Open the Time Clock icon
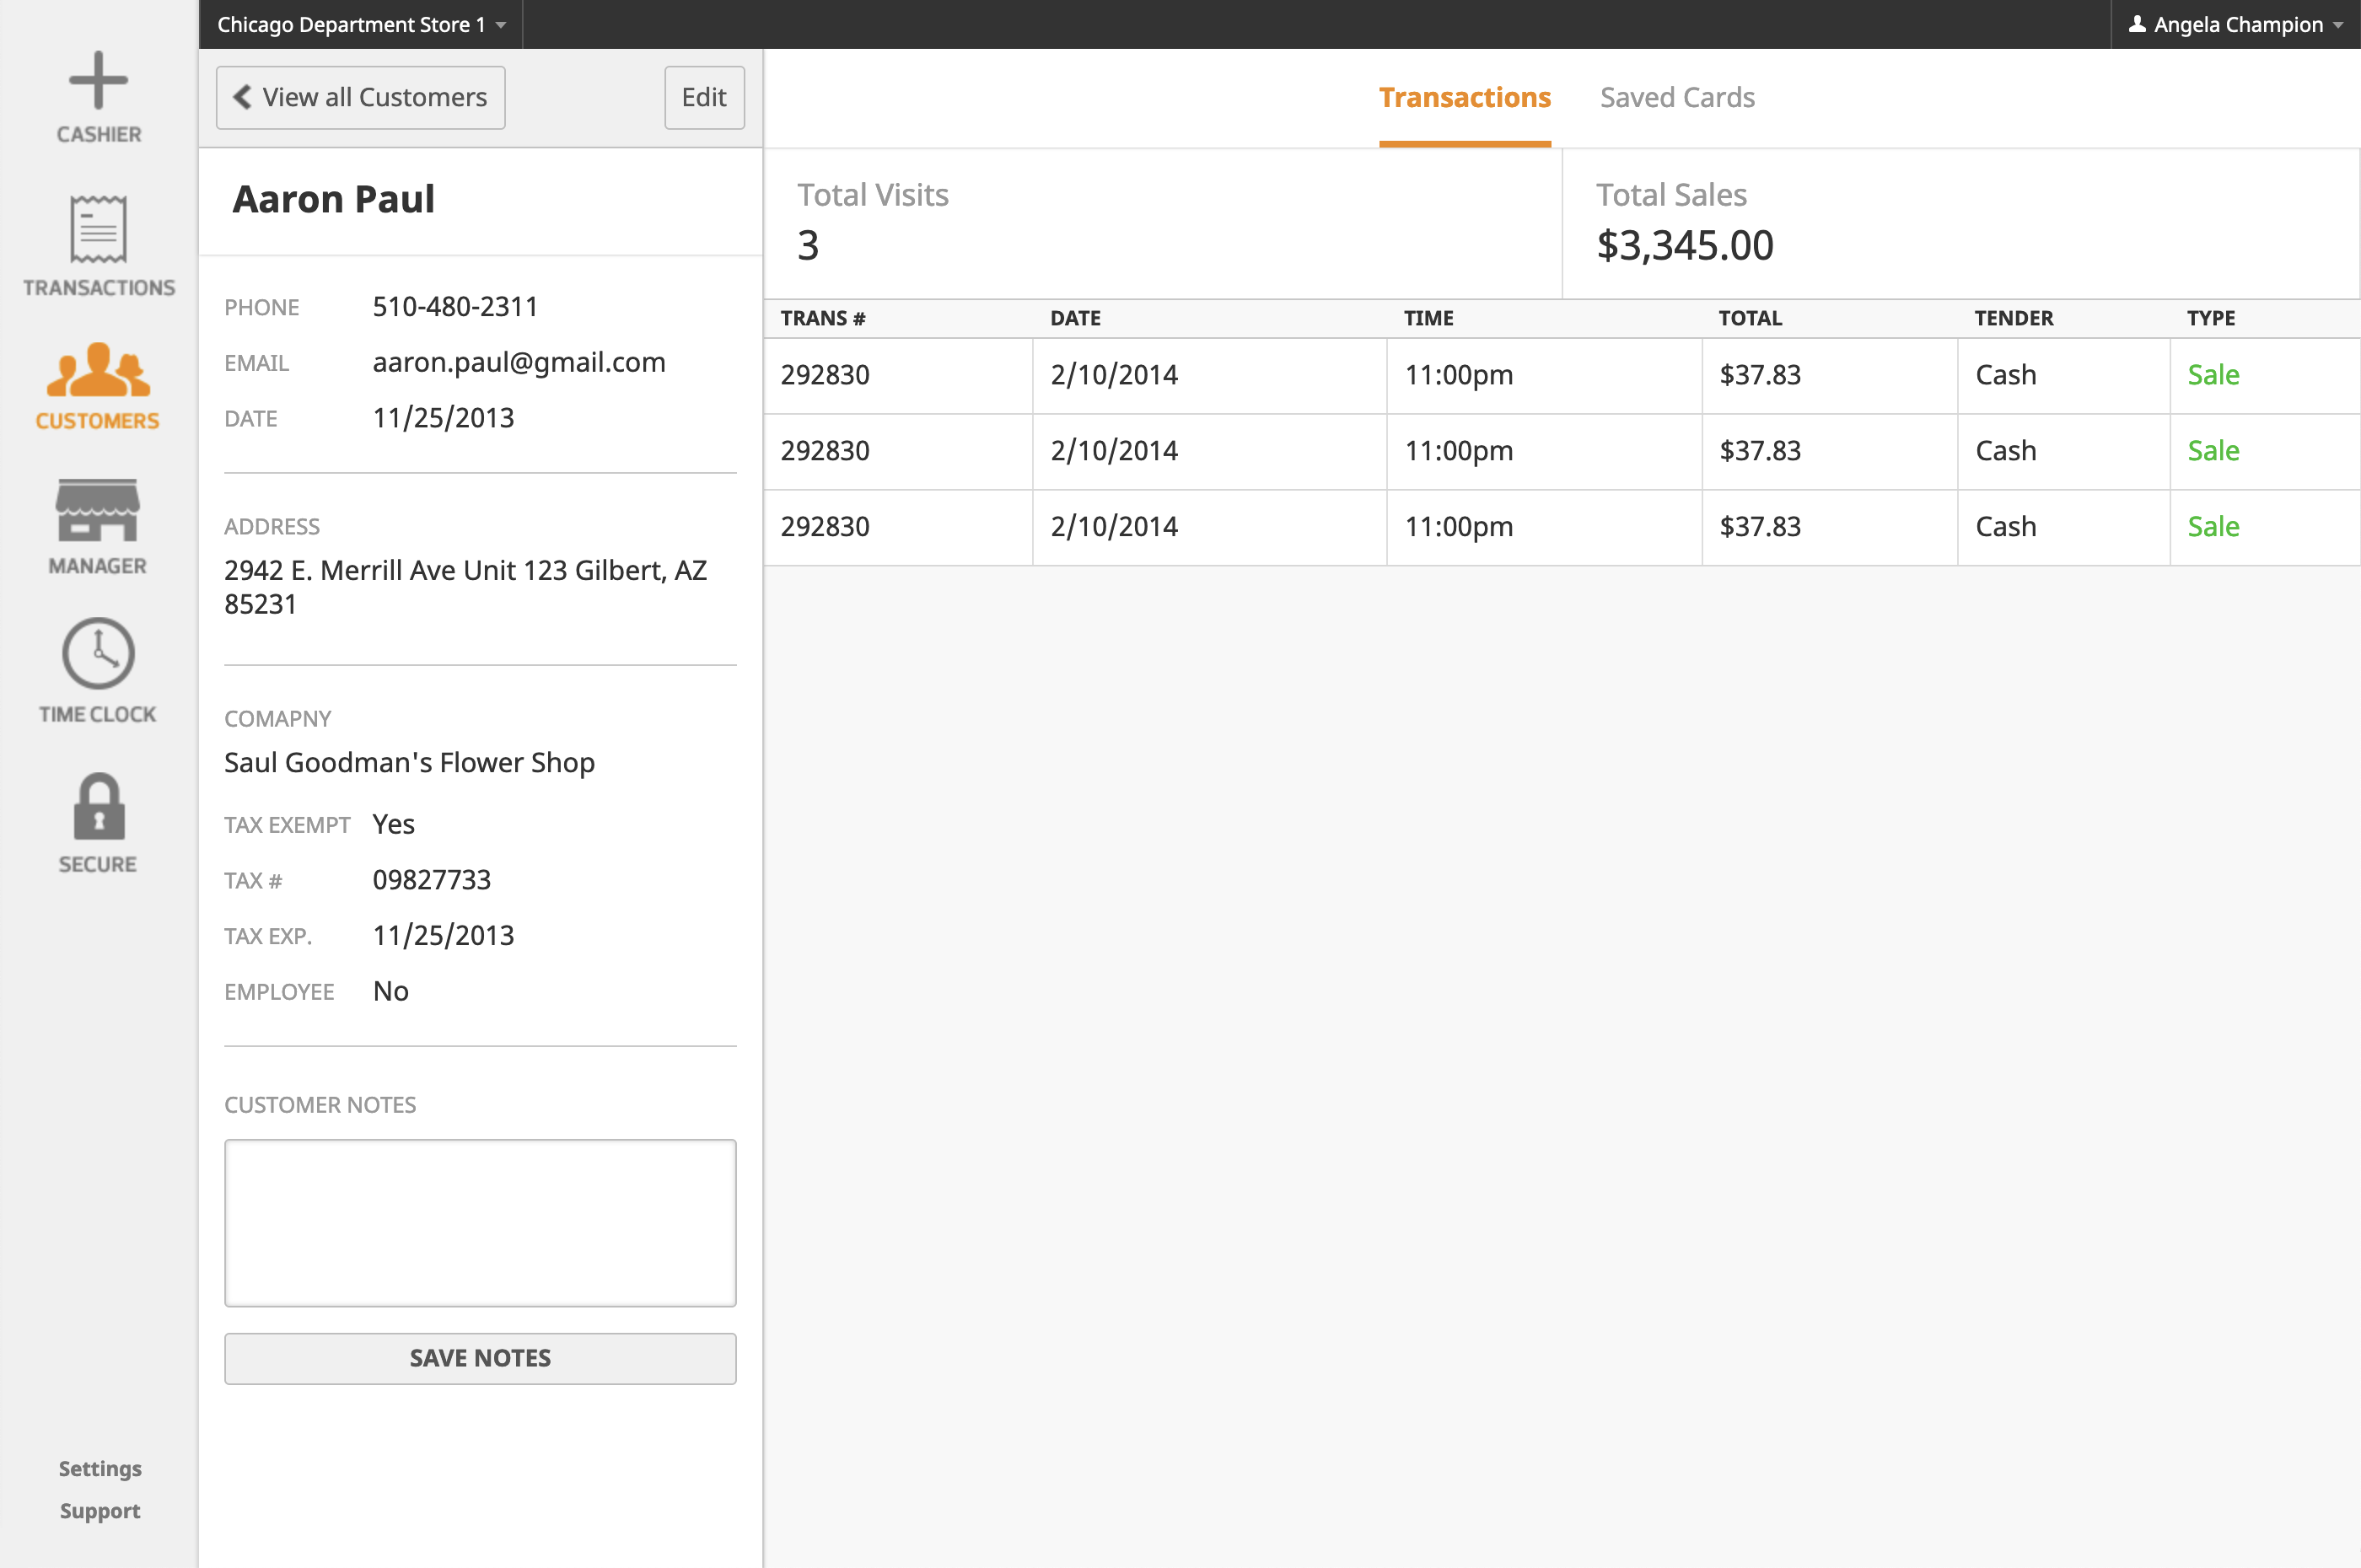The height and width of the screenshot is (1568, 2361). click(98, 653)
